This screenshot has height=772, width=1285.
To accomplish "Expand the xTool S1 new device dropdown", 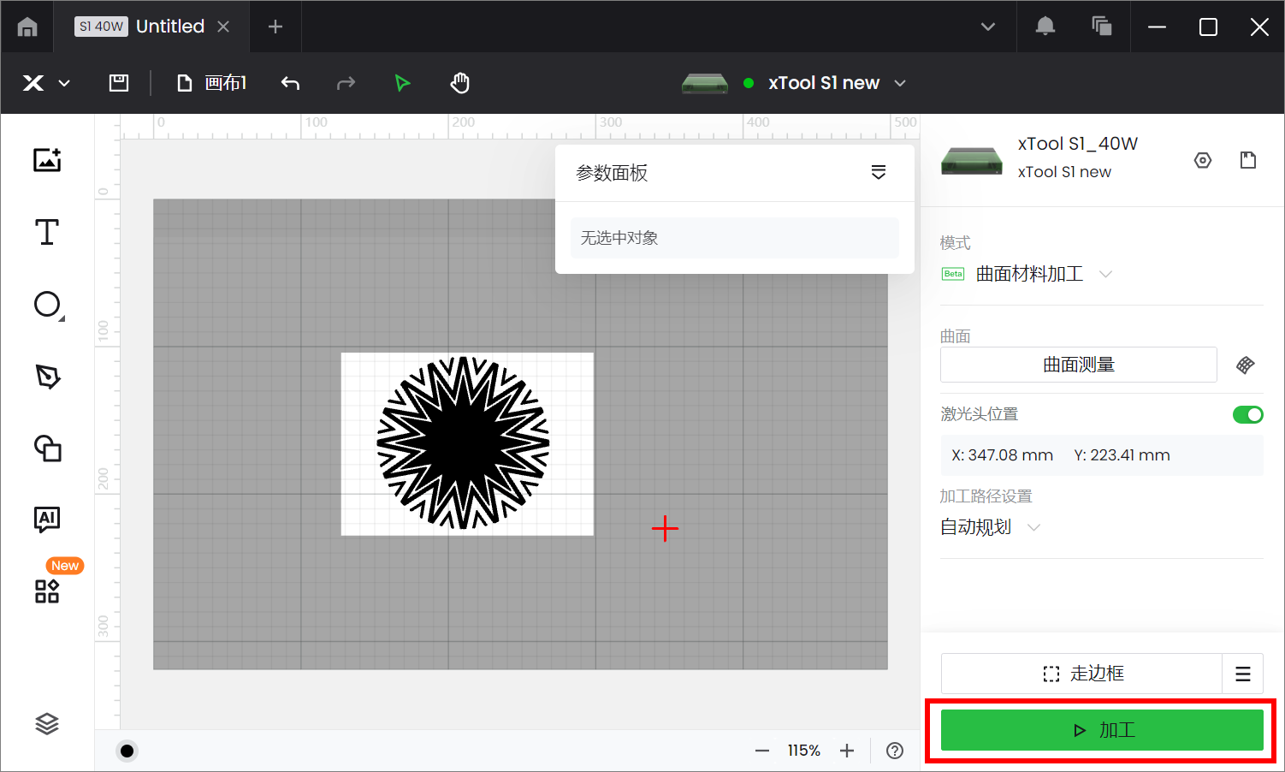I will point(899,83).
